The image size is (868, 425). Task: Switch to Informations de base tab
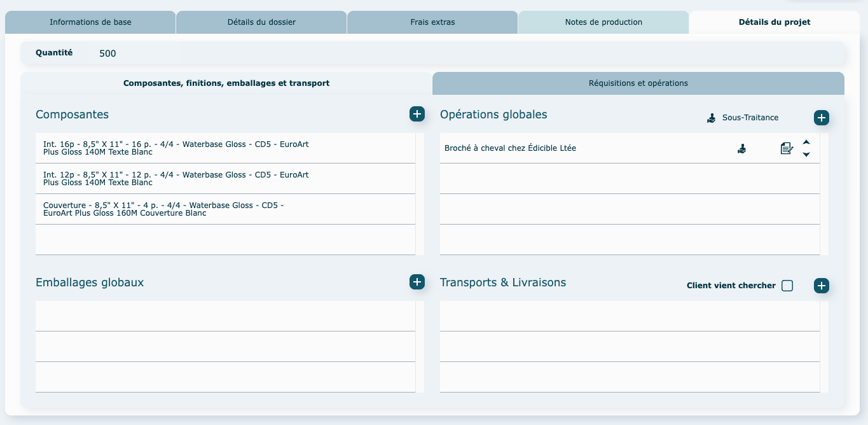(90, 22)
